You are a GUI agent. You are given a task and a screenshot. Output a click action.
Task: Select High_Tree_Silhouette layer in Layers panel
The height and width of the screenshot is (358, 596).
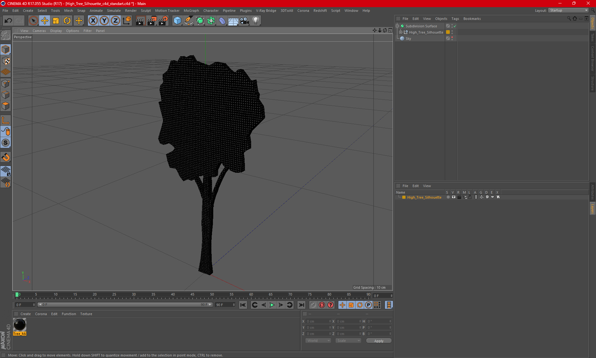[x=424, y=197]
